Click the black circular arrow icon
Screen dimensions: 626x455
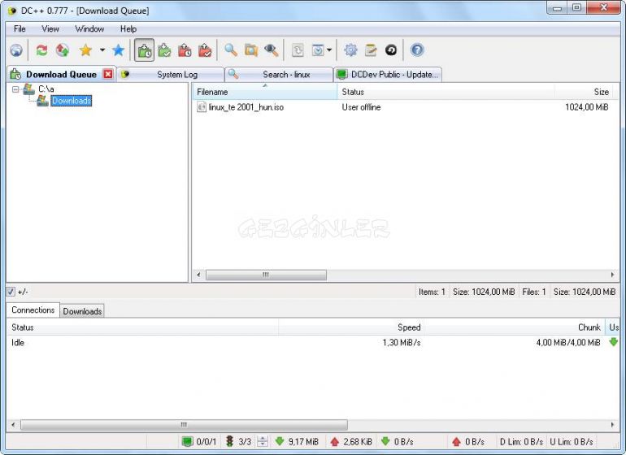pyautogui.click(x=391, y=50)
